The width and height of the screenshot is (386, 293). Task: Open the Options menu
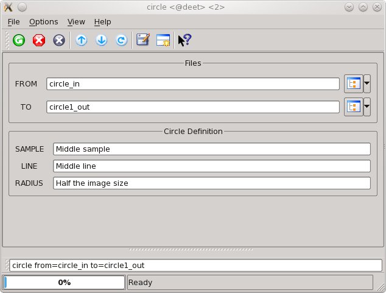[43, 21]
